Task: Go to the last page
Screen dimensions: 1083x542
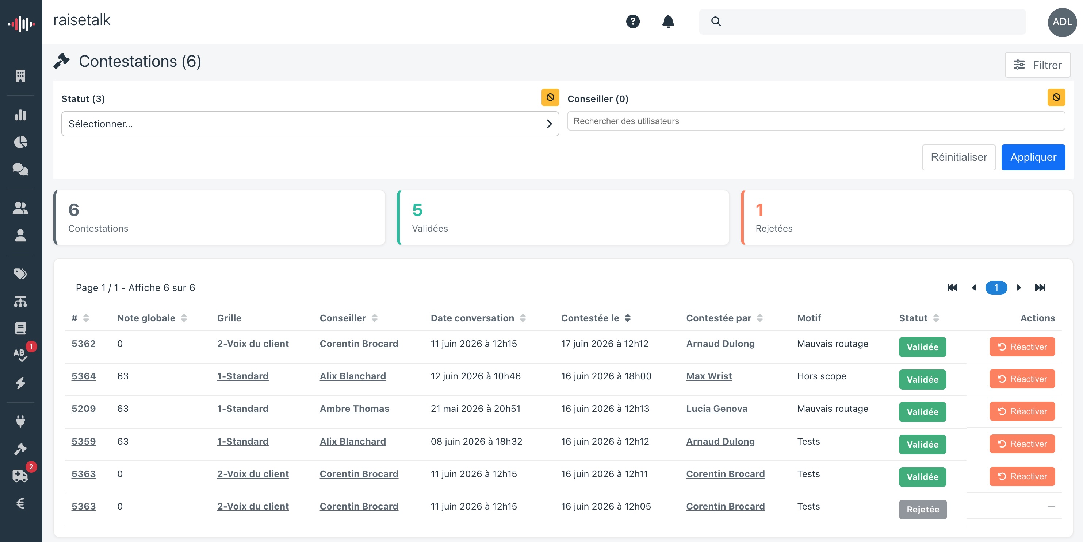Action: 1040,287
